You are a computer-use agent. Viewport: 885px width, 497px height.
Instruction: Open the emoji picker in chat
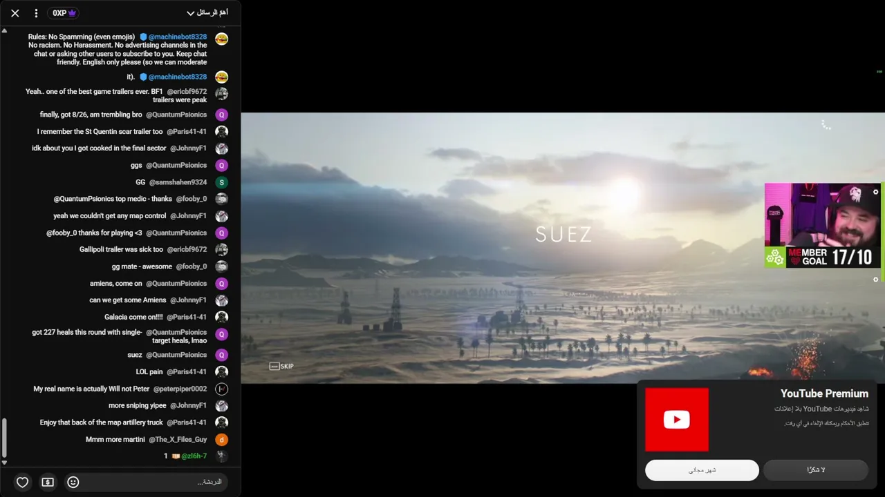coord(73,482)
